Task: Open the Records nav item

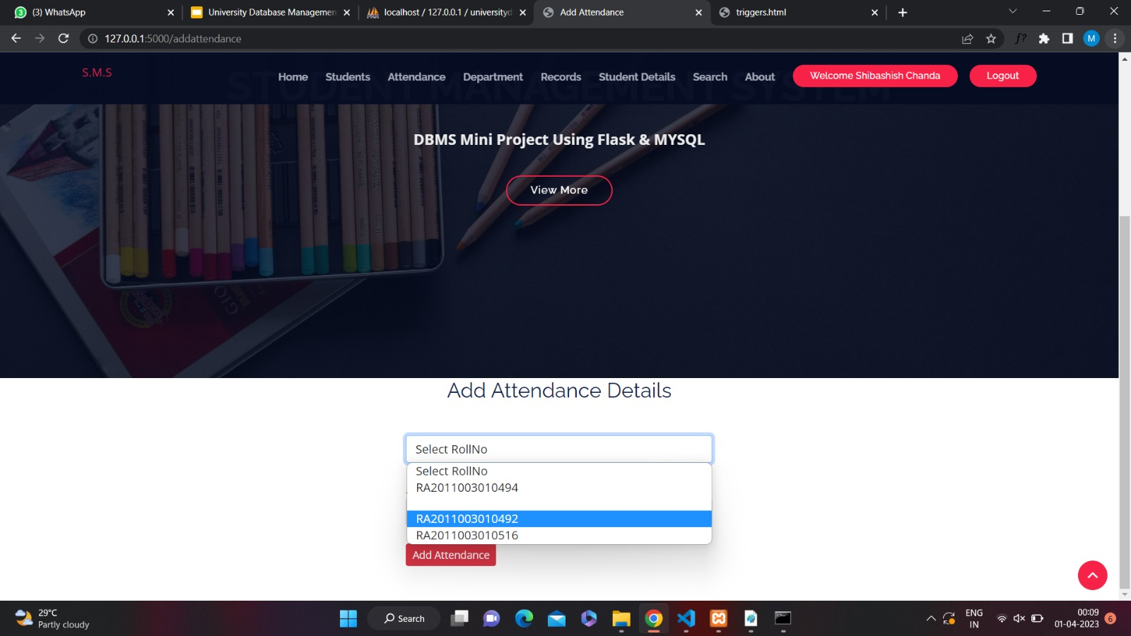Action: click(x=561, y=77)
